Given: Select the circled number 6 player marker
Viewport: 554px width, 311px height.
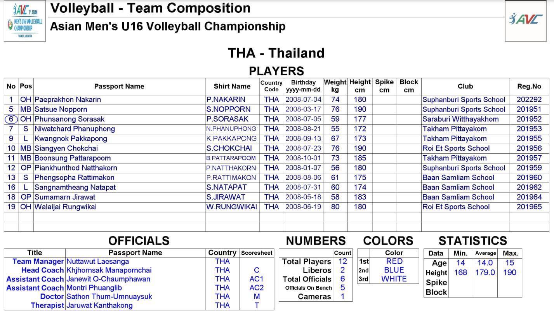Looking at the screenshot, I should (11, 119).
